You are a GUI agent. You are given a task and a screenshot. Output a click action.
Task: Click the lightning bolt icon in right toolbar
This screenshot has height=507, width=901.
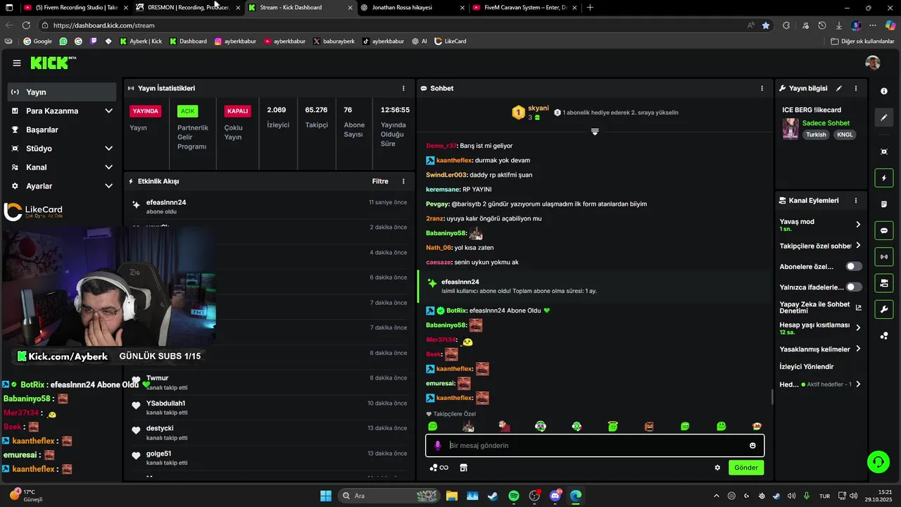click(884, 178)
